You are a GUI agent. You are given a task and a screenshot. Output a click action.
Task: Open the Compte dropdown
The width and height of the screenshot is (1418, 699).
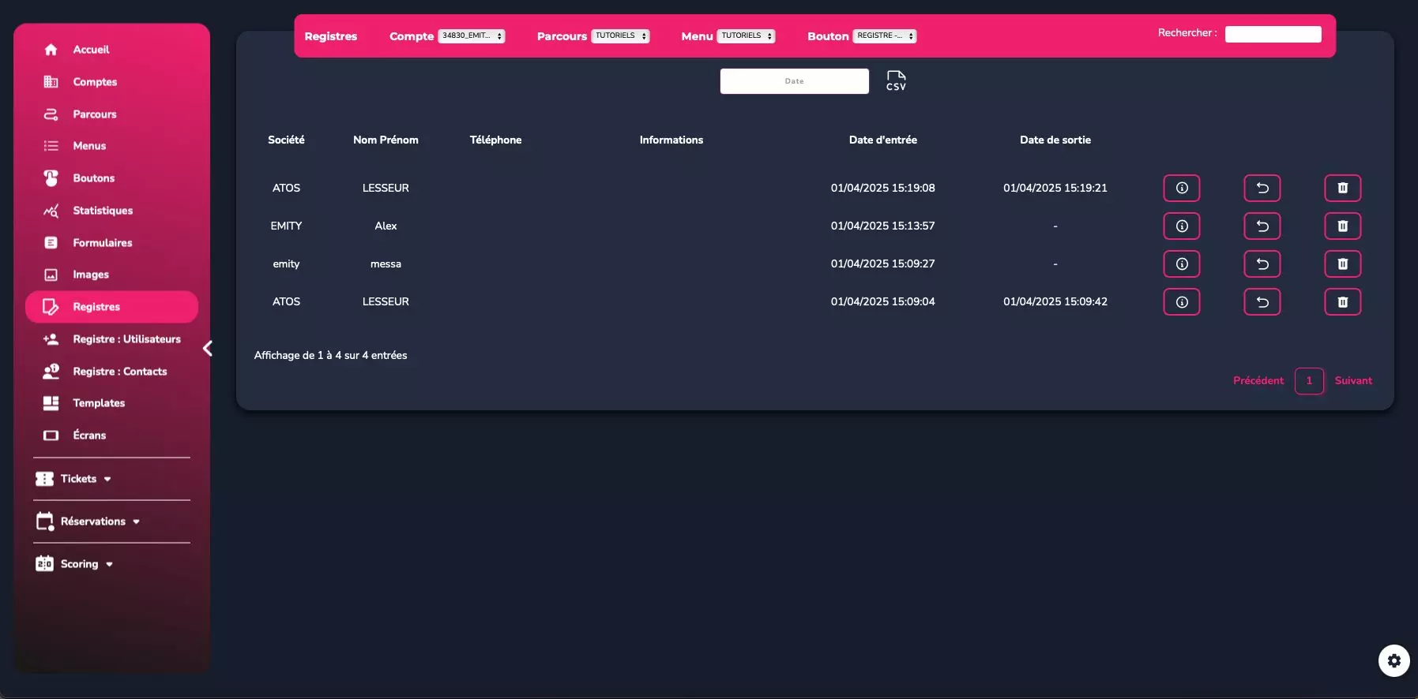tap(472, 36)
